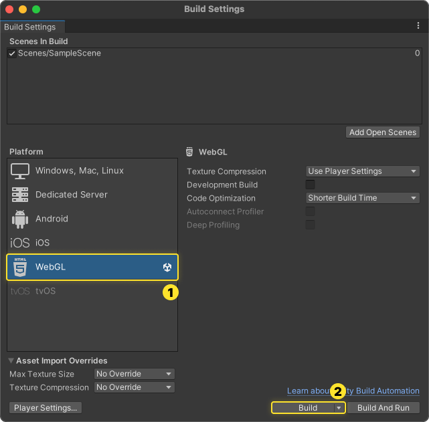Close the Build Settings window

click(9, 9)
